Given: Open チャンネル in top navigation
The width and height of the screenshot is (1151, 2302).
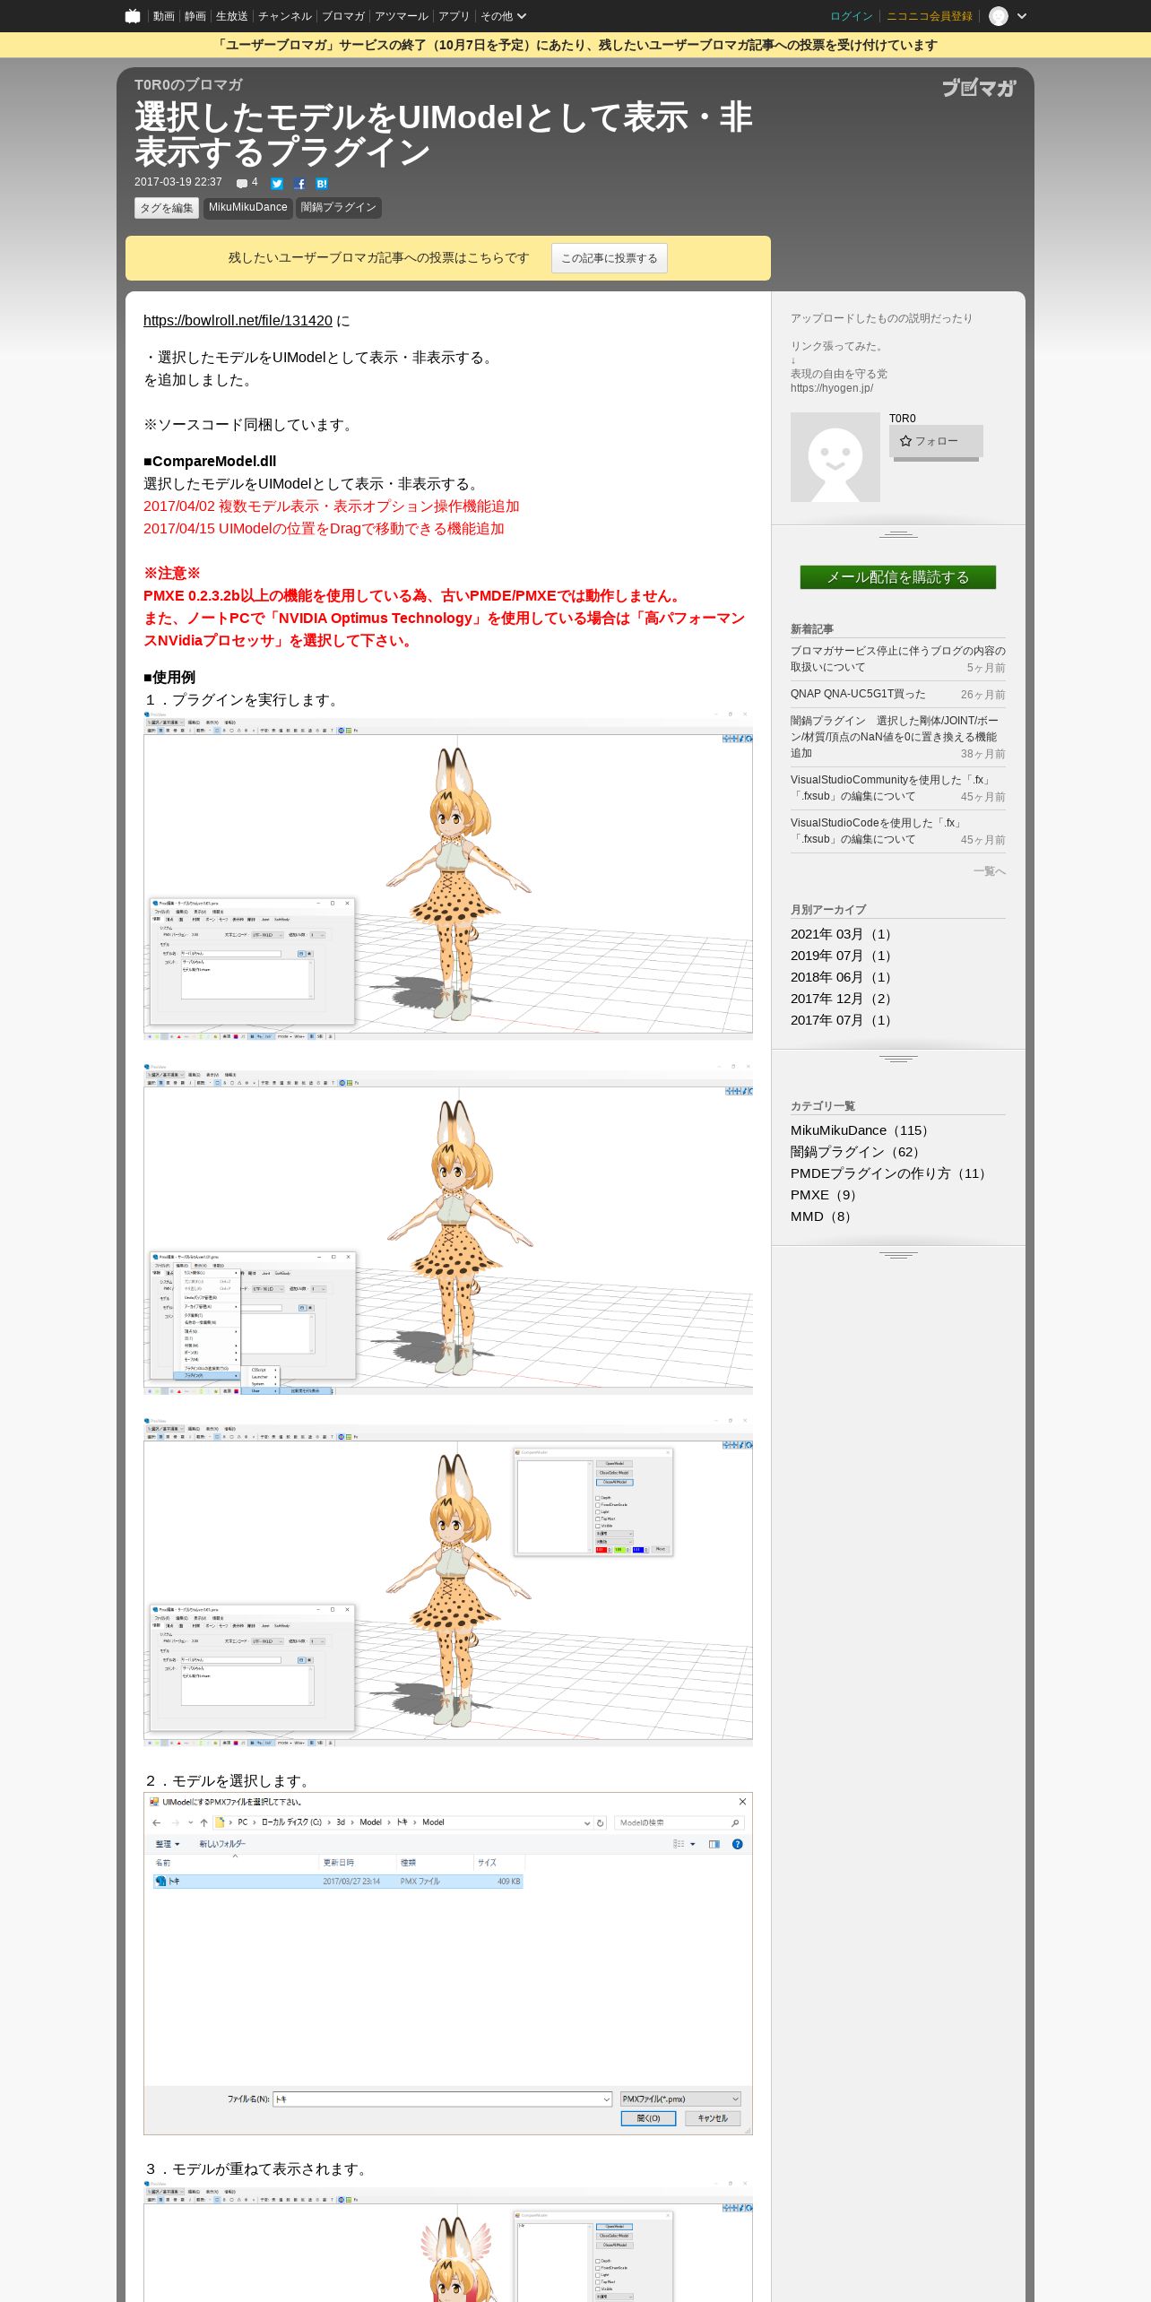Looking at the screenshot, I should tap(284, 16).
